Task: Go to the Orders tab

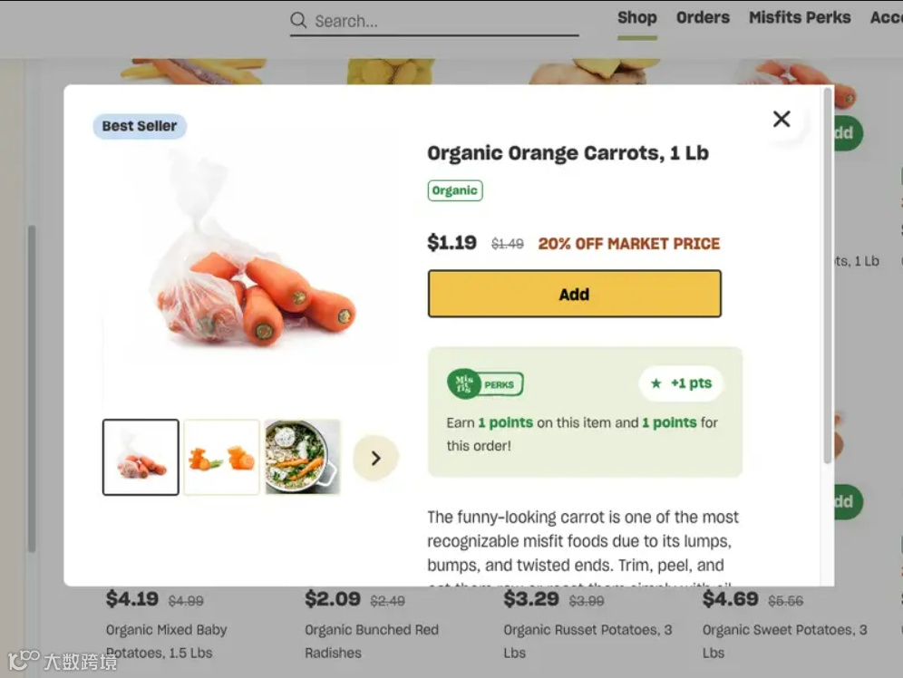Action: (x=703, y=17)
